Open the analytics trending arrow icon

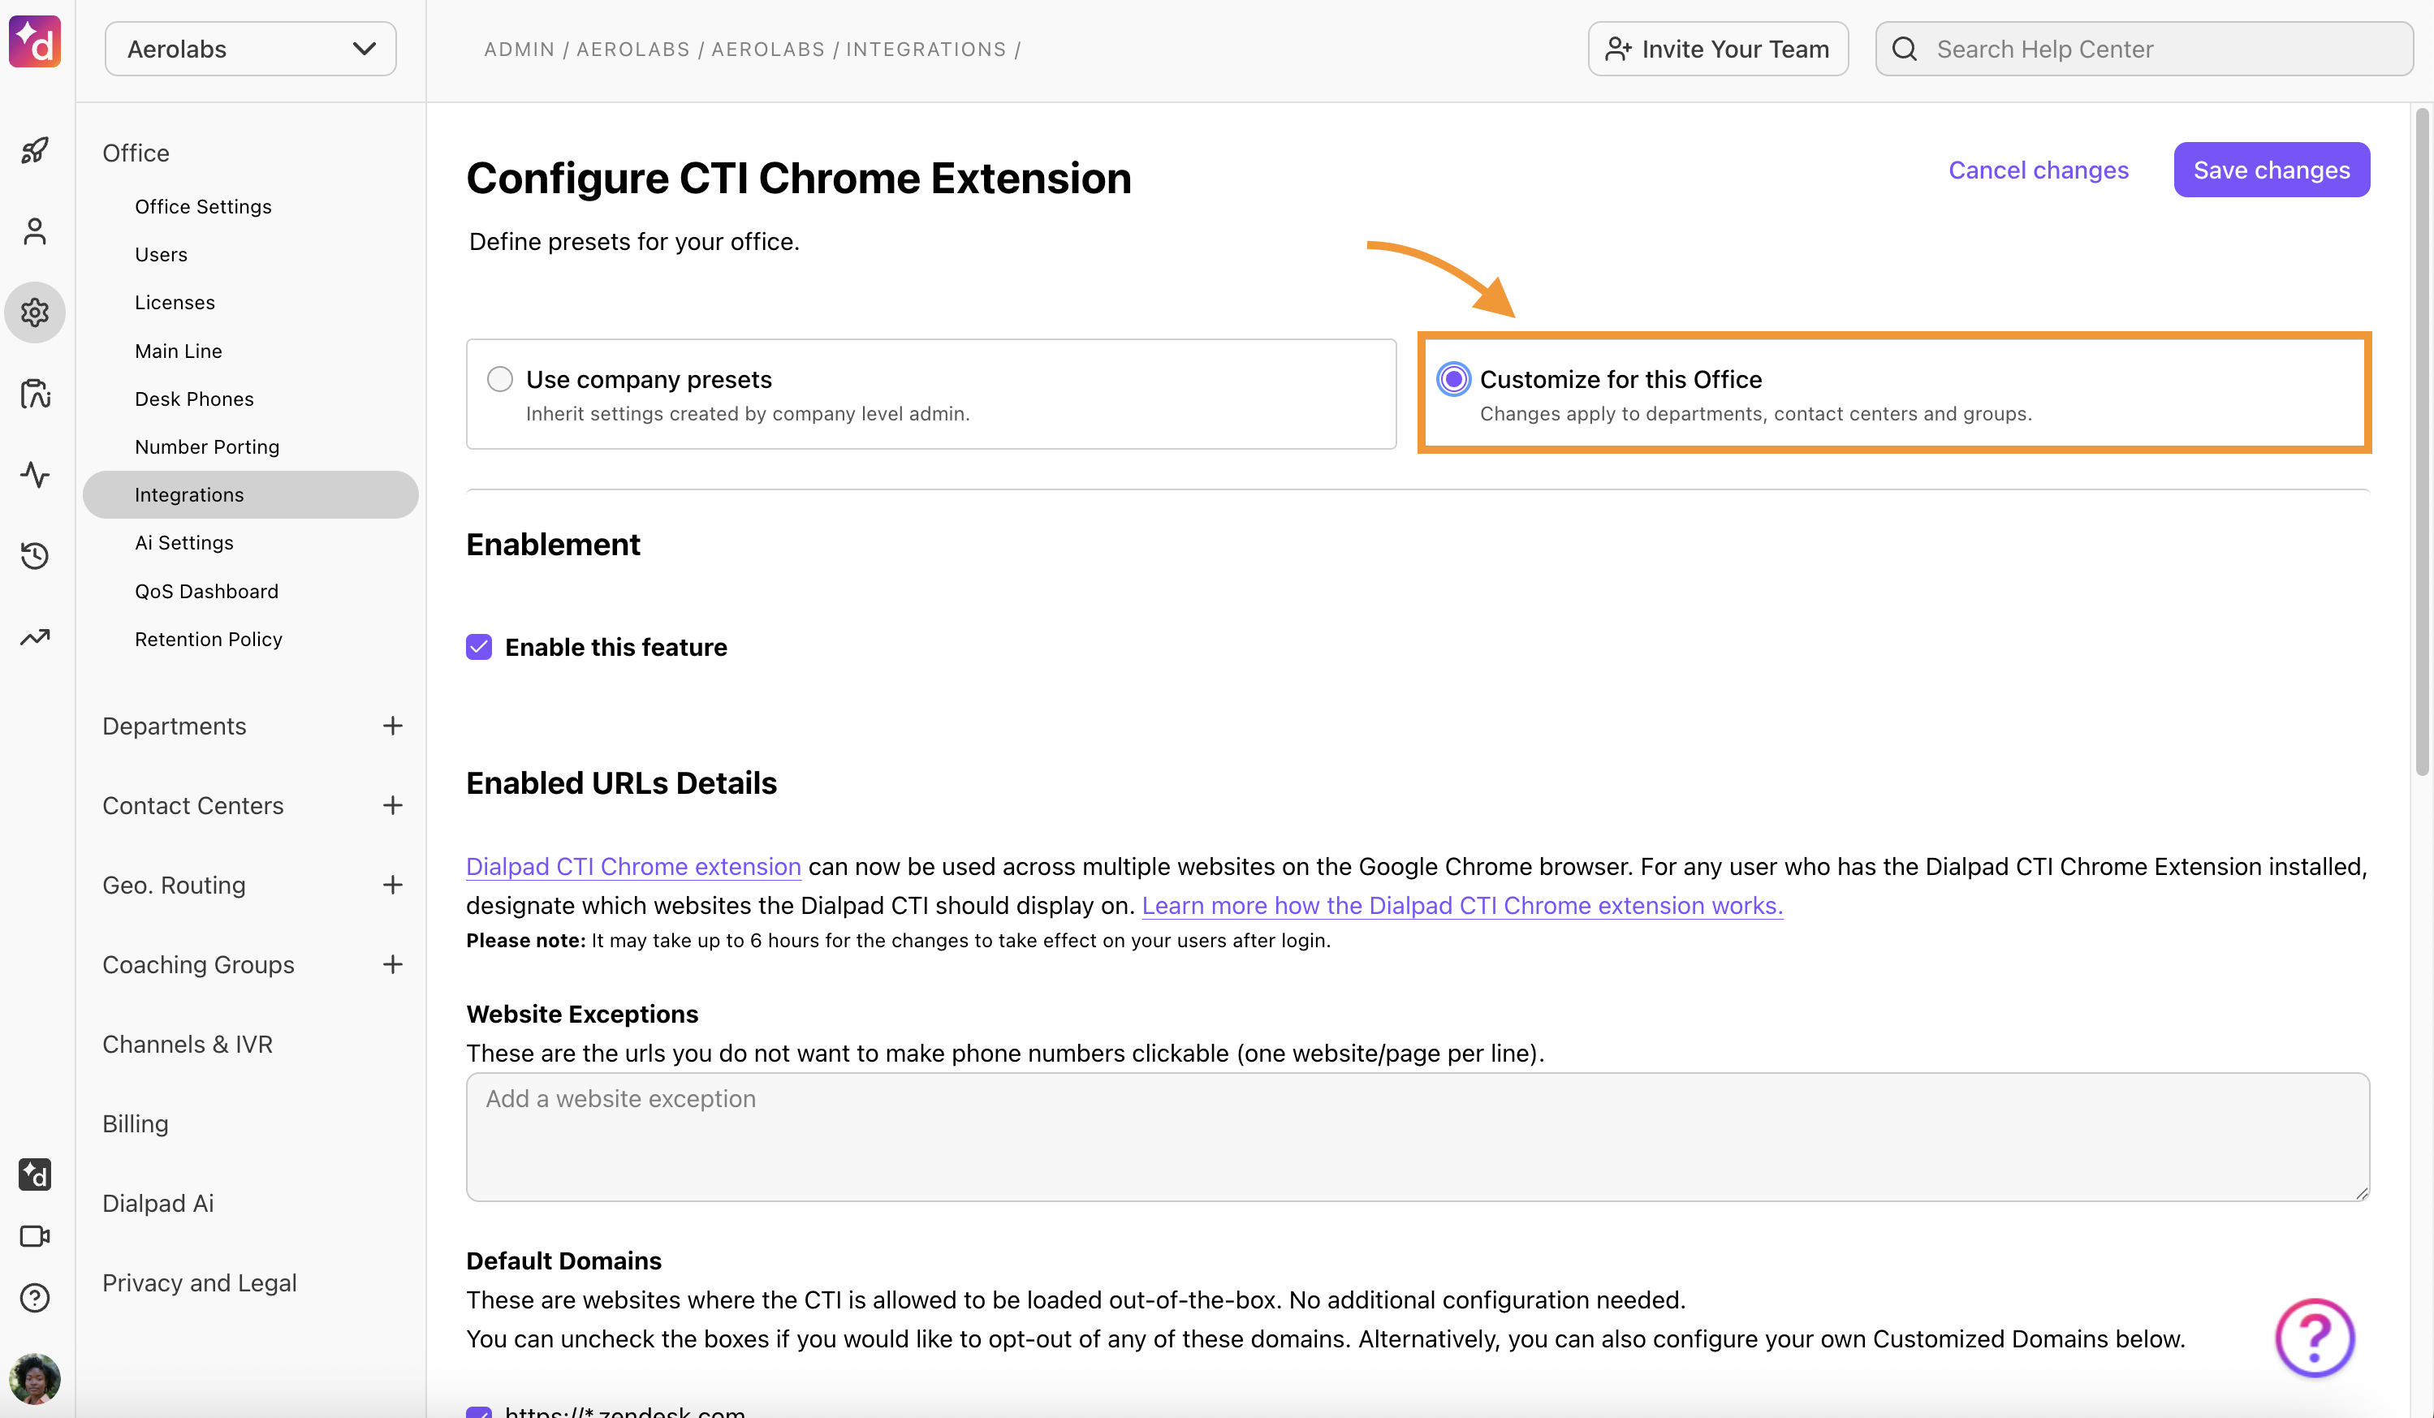(x=35, y=636)
